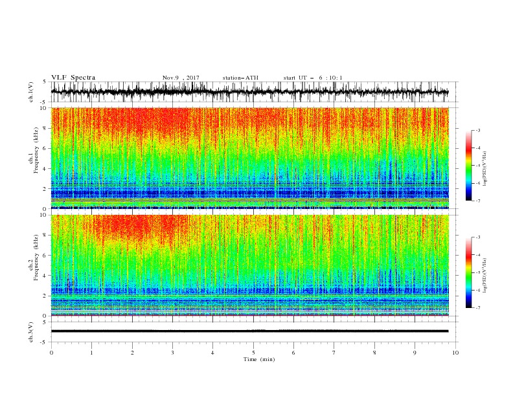Click the ch.2 "Frequency (kHz)" axis title
The image size is (513, 396).
click(x=36, y=258)
